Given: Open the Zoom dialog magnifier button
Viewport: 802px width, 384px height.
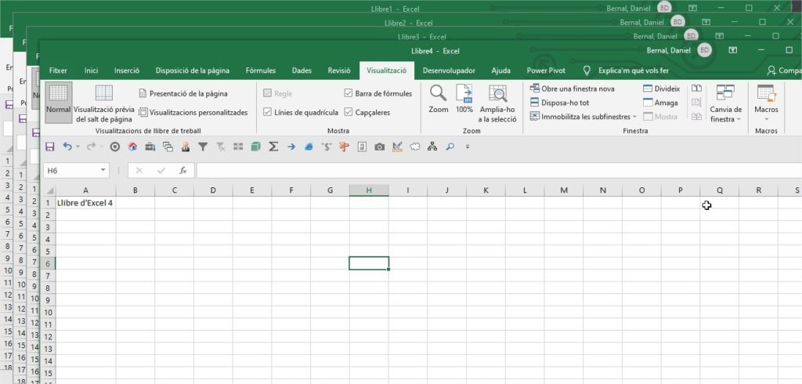Looking at the screenshot, I should click(x=439, y=100).
